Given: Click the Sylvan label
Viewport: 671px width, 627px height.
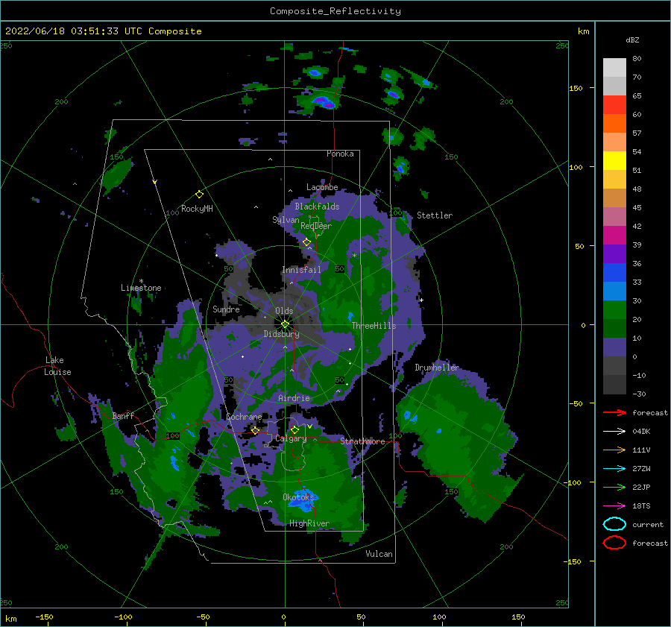Looking at the screenshot, I should click(286, 220).
